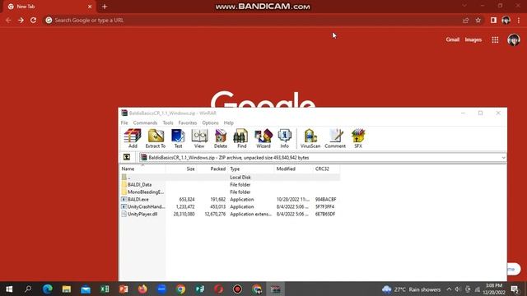Open the Google apps grid
This screenshot has height=296, width=527.
click(x=495, y=39)
